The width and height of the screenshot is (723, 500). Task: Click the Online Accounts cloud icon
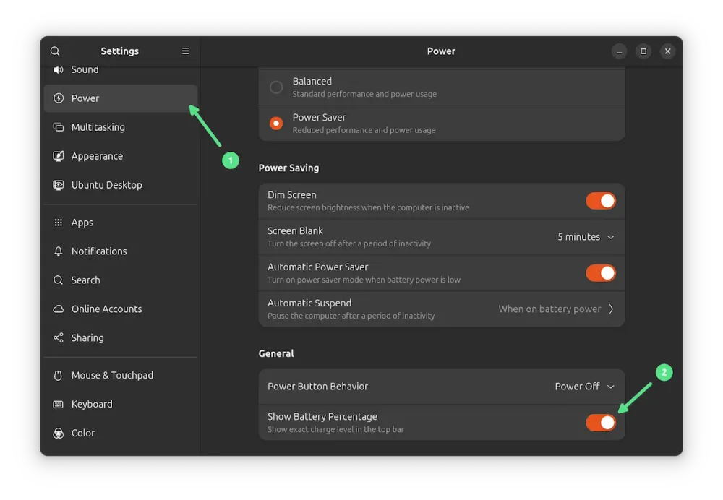59,309
